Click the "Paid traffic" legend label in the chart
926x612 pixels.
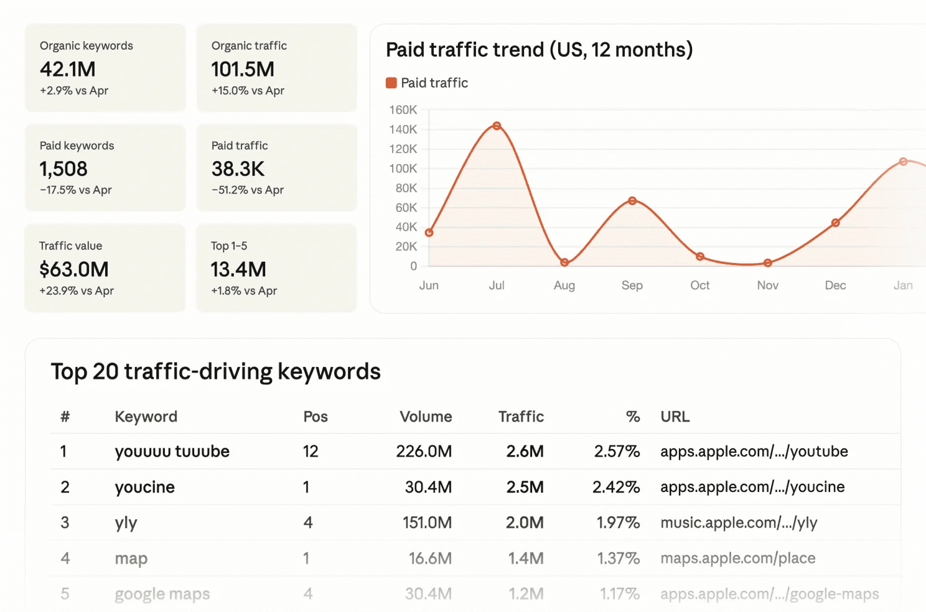coord(434,83)
